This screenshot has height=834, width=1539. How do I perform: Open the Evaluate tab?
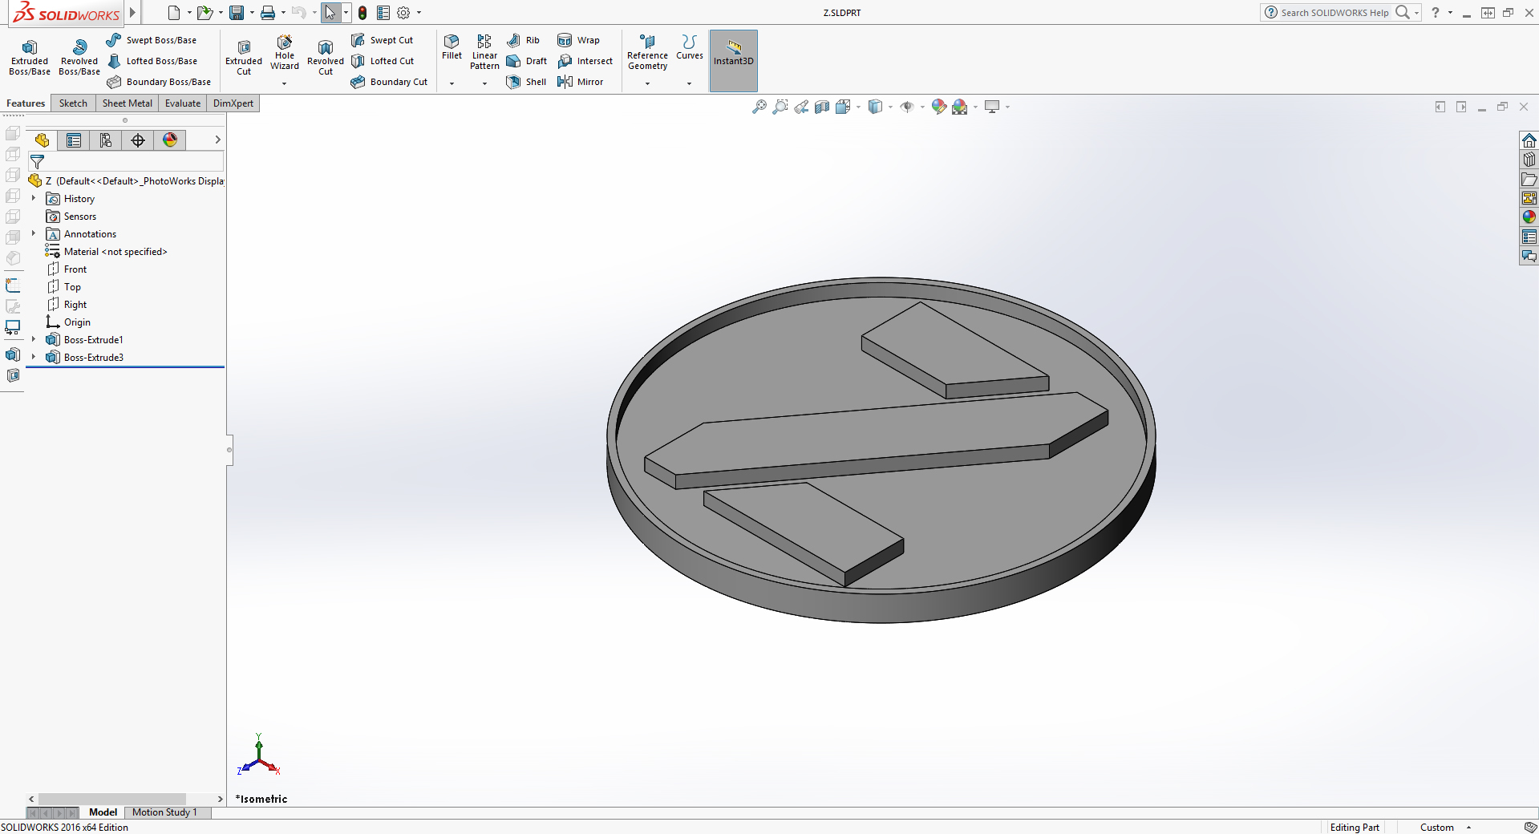coord(182,103)
